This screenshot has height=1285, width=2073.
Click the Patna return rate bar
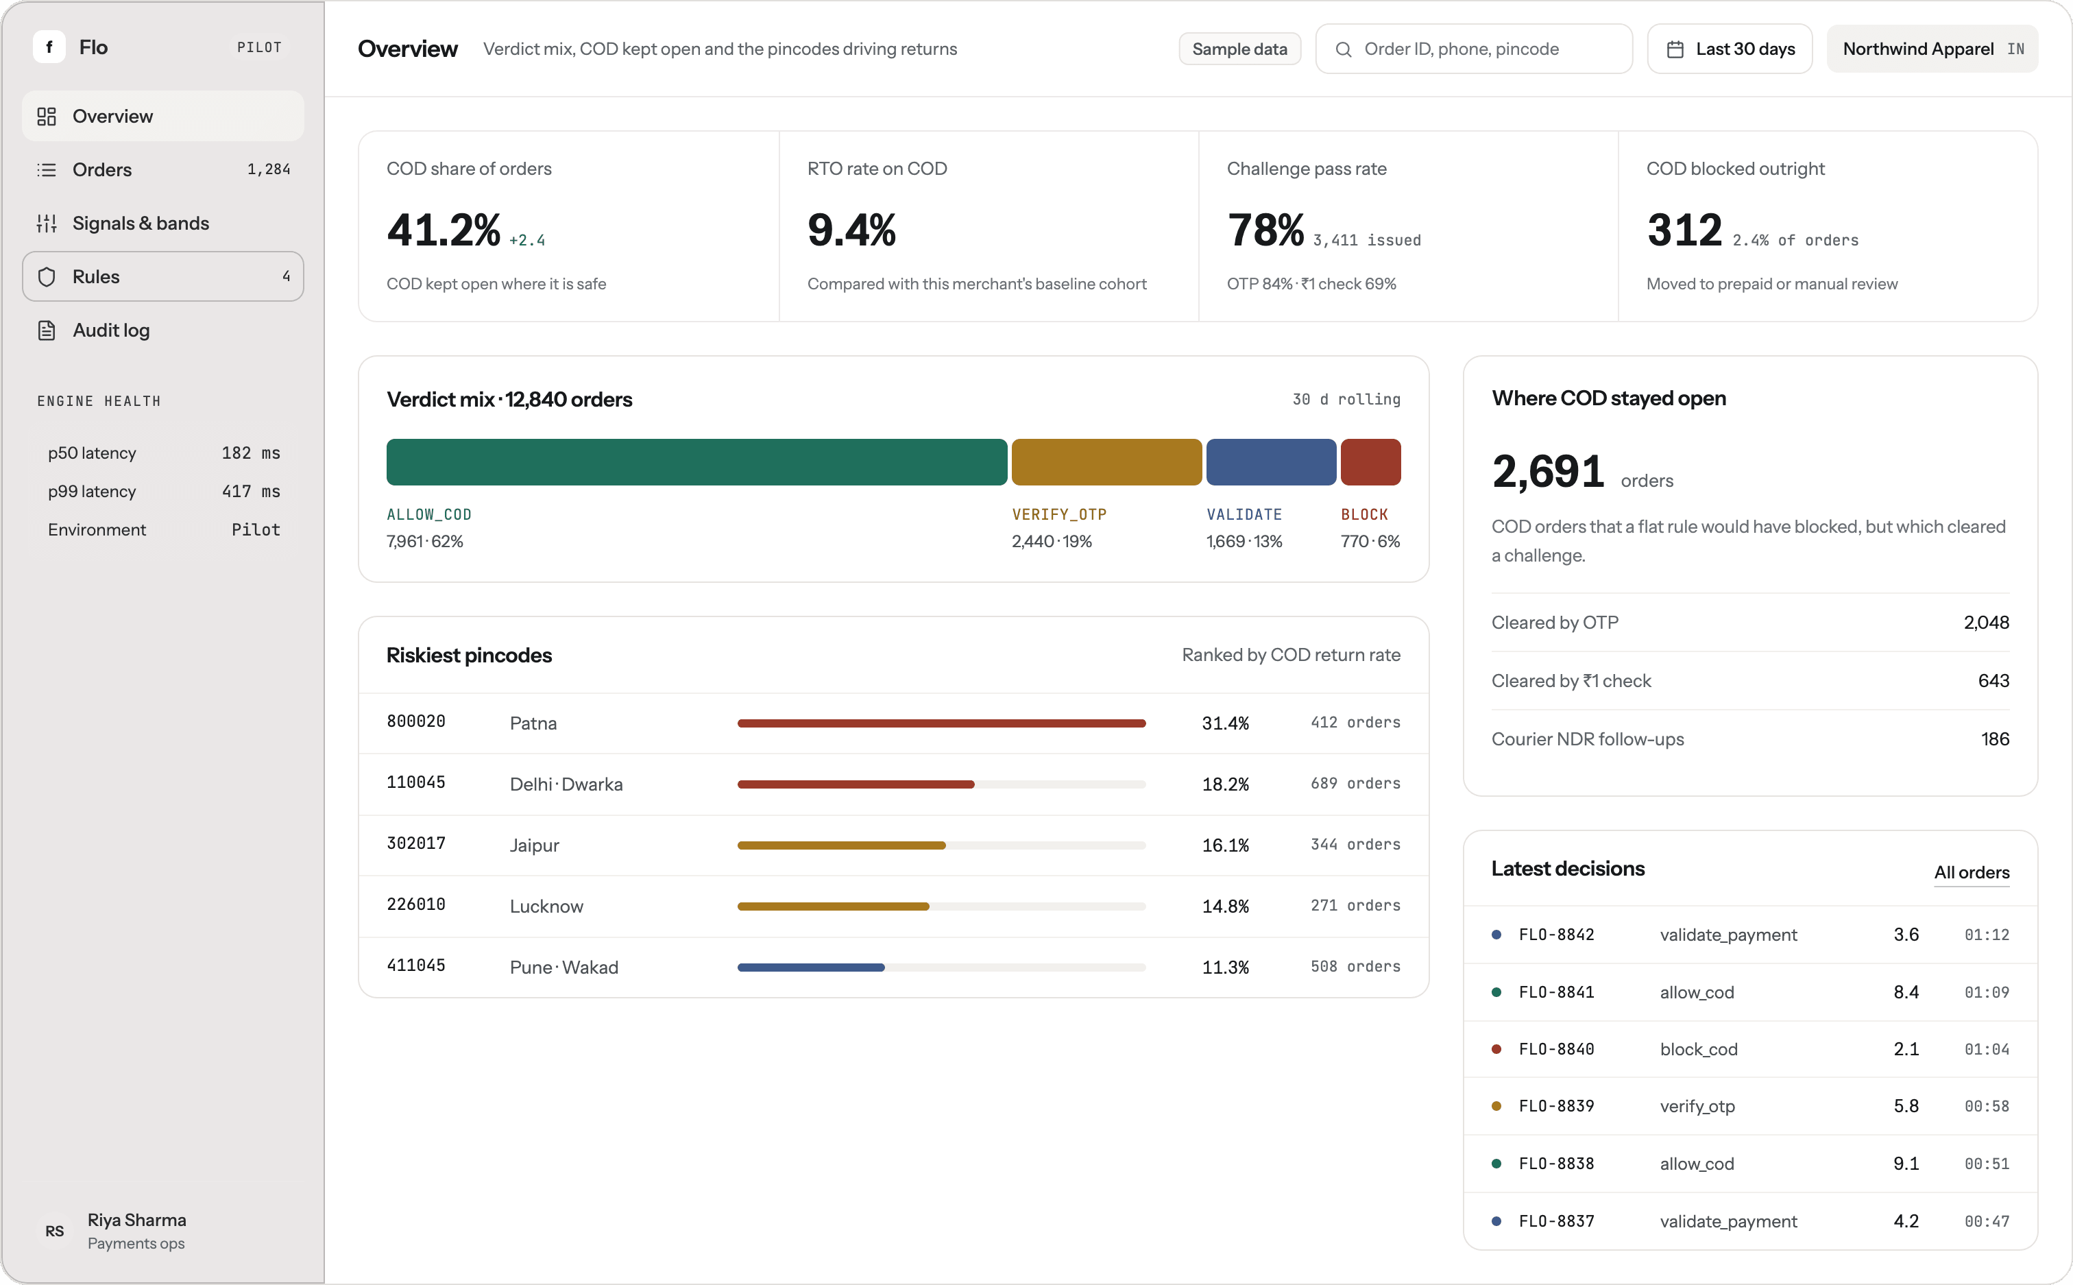click(x=941, y=723)
